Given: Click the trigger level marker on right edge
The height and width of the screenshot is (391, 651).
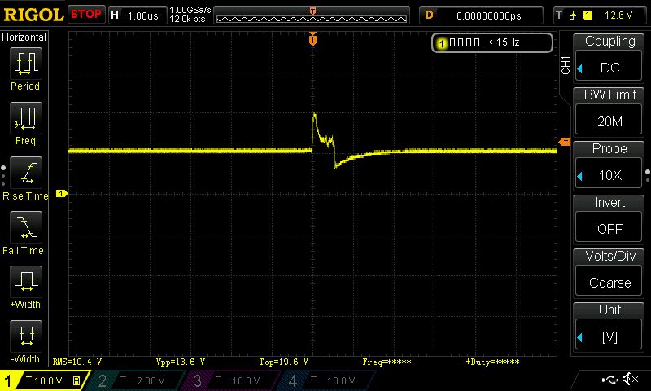Looking at the screenshot, I should [x=565, y=143].
